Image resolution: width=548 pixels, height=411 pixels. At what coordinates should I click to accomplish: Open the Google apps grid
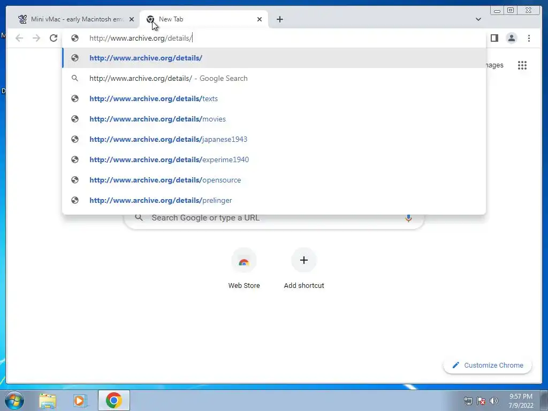[522, 65]
